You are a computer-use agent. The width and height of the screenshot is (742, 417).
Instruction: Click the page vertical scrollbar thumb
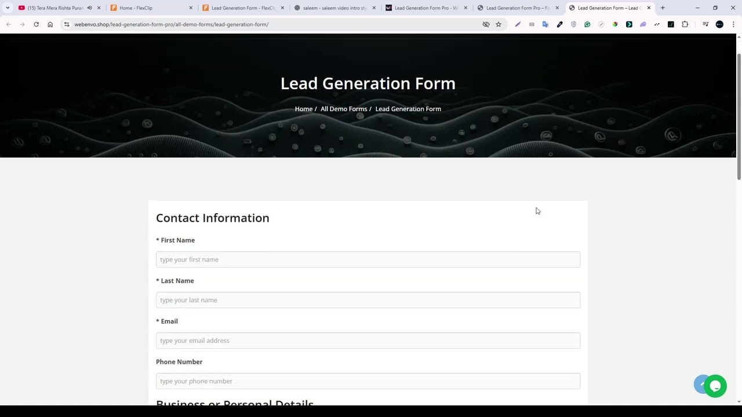click(x=739, y=116)
